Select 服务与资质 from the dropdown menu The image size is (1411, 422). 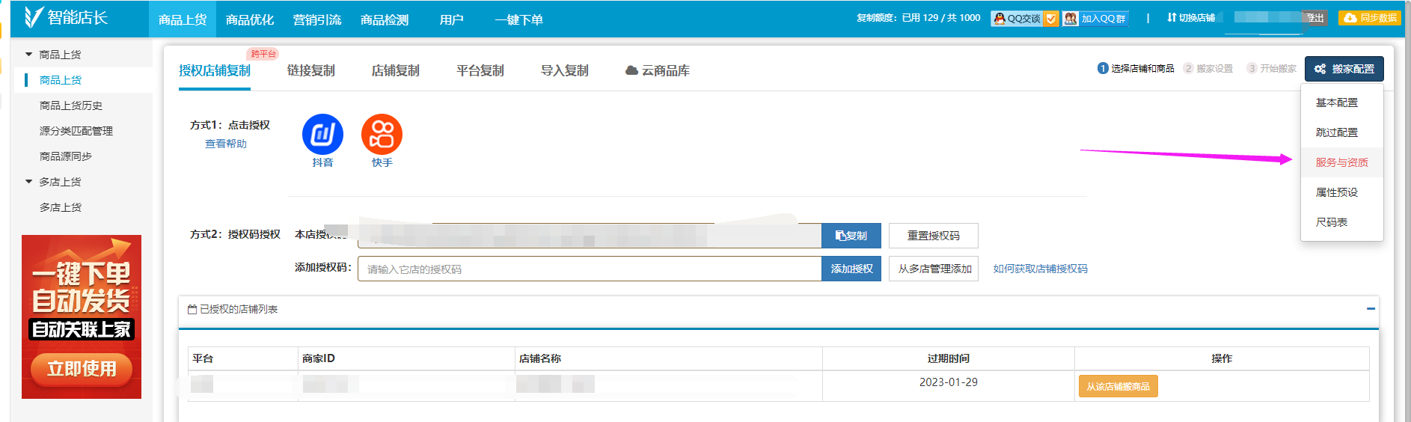(1341, 162)
